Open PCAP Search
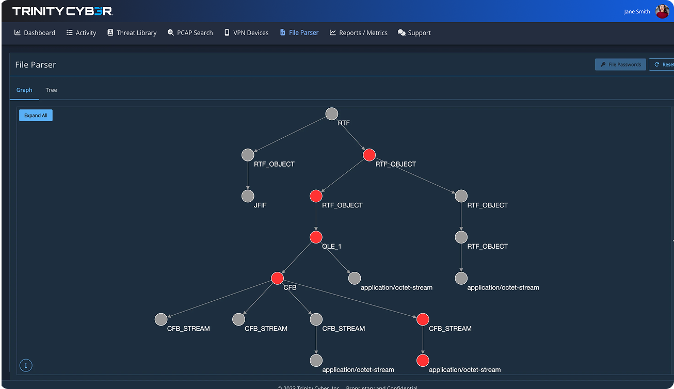 (190, 33)
